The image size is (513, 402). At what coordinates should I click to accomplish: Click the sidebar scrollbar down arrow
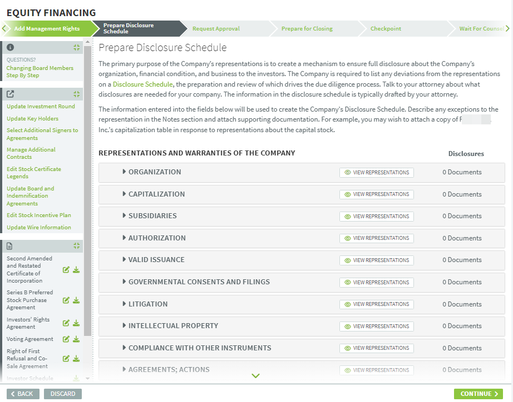[87, 379]
